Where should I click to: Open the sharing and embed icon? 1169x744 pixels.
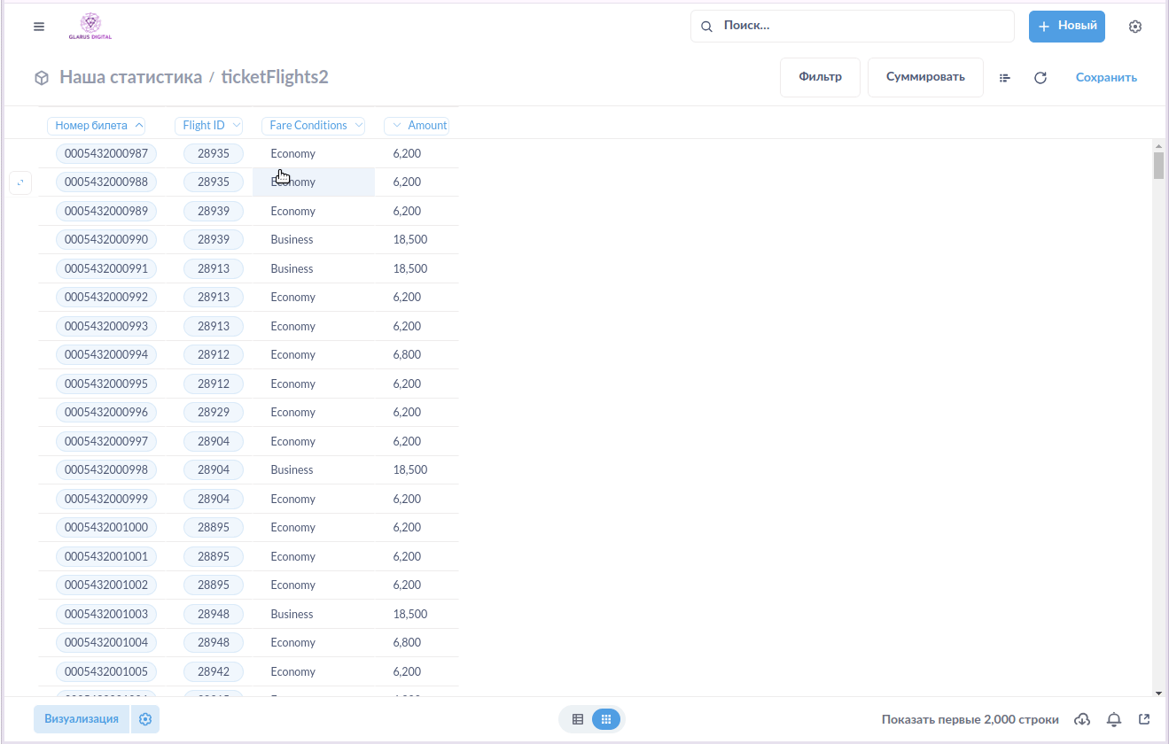[1144, 719]
